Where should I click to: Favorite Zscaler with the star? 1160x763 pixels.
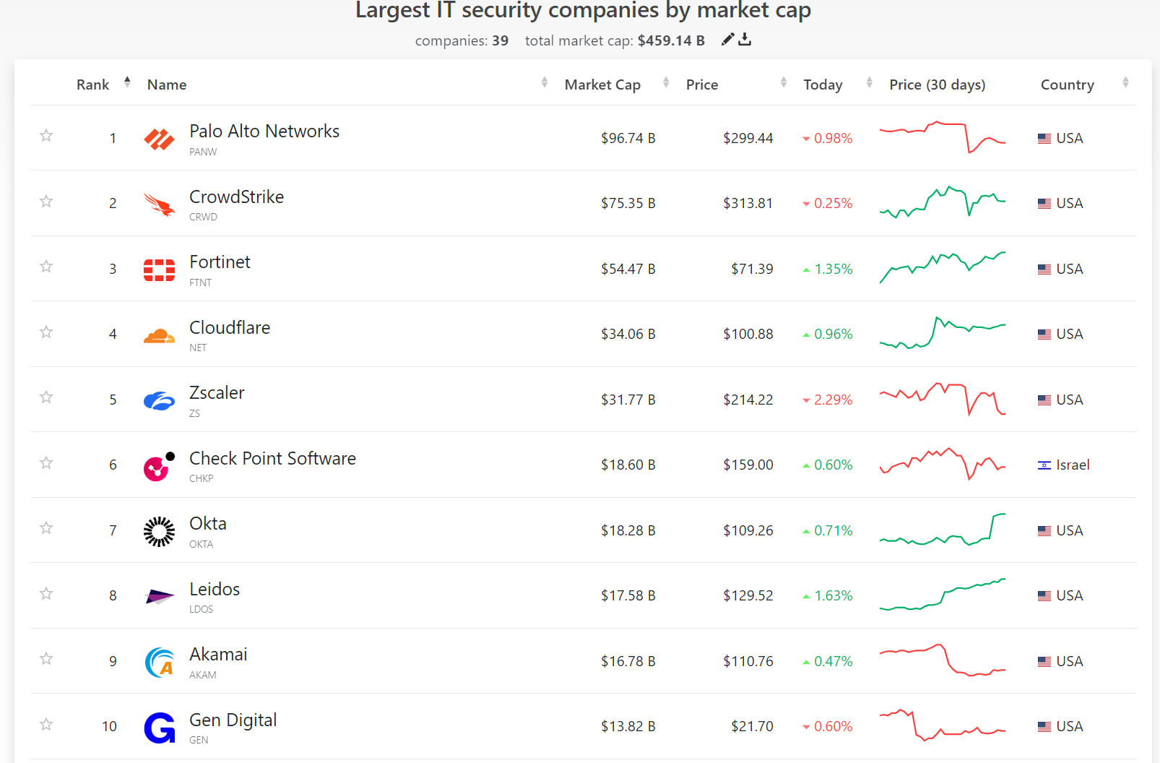(46, 397)
